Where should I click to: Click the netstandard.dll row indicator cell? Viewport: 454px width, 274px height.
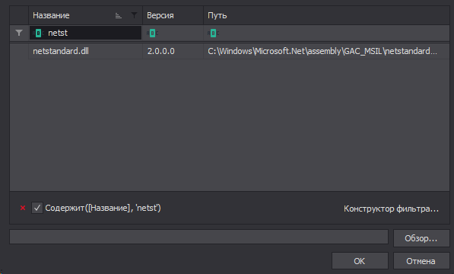19,51
